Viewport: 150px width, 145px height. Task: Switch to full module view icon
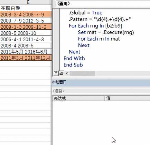click(x=61, y=73)
